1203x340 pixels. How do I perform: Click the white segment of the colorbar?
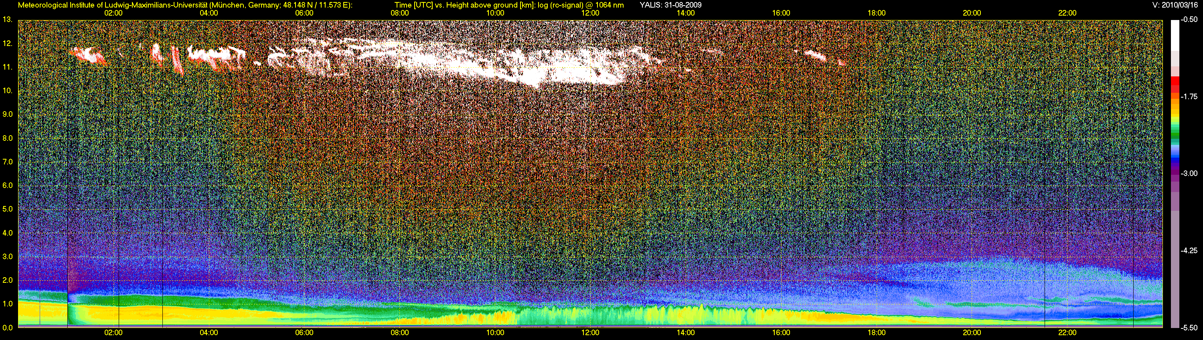point(1175,35)
